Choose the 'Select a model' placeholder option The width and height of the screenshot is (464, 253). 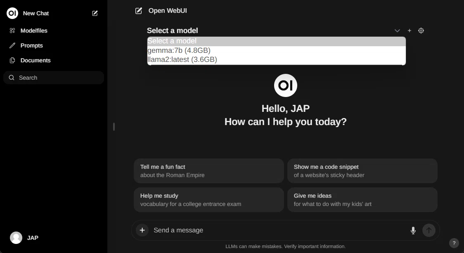[x=277, y=41]
